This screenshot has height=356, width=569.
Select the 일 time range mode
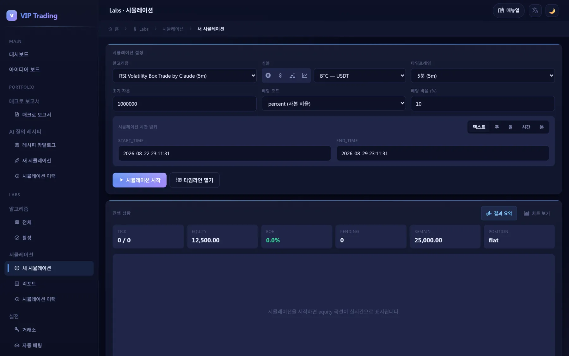coord(510,127)
